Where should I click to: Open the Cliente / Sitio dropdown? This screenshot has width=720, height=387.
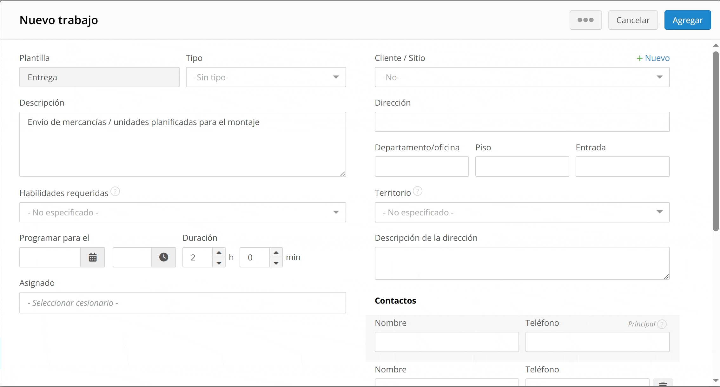click(x=522, y=77)
